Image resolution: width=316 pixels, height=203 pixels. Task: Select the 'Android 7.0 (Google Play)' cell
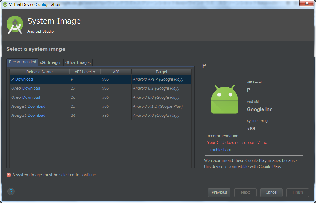[x=161, y=116]
